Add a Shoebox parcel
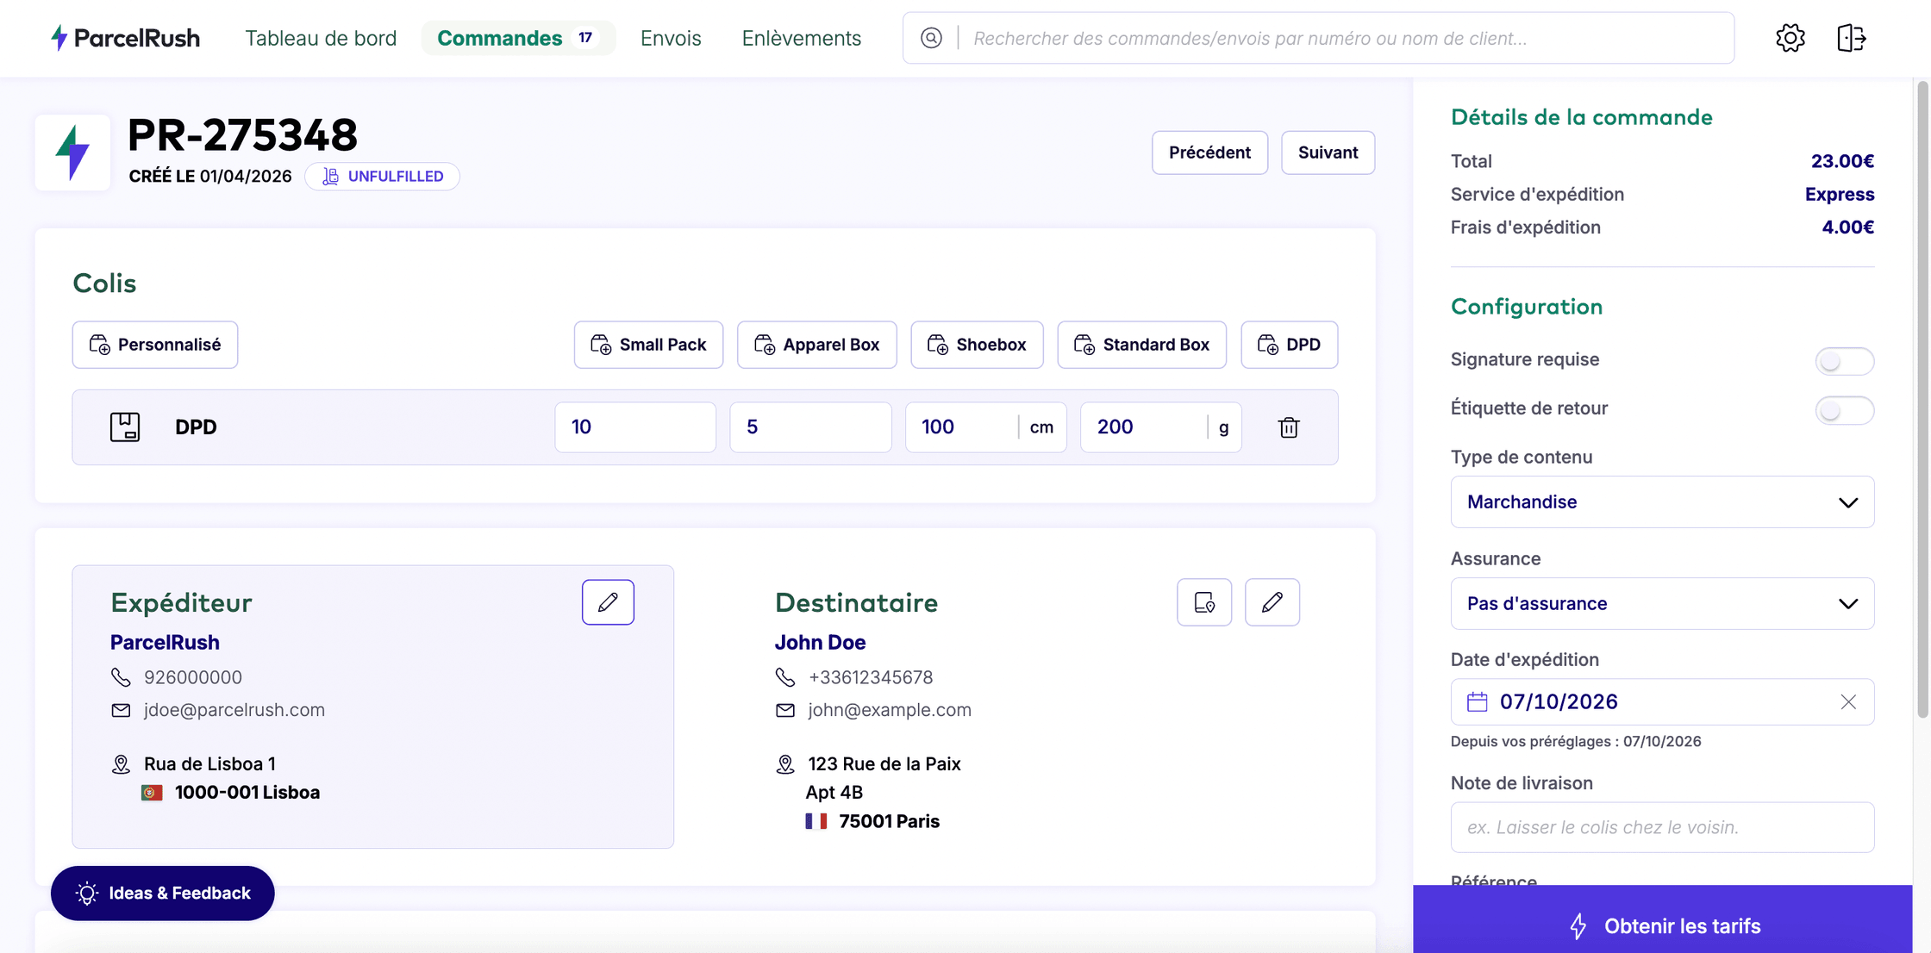This screenshot has height=953, width=1931. tap(977, 345)
